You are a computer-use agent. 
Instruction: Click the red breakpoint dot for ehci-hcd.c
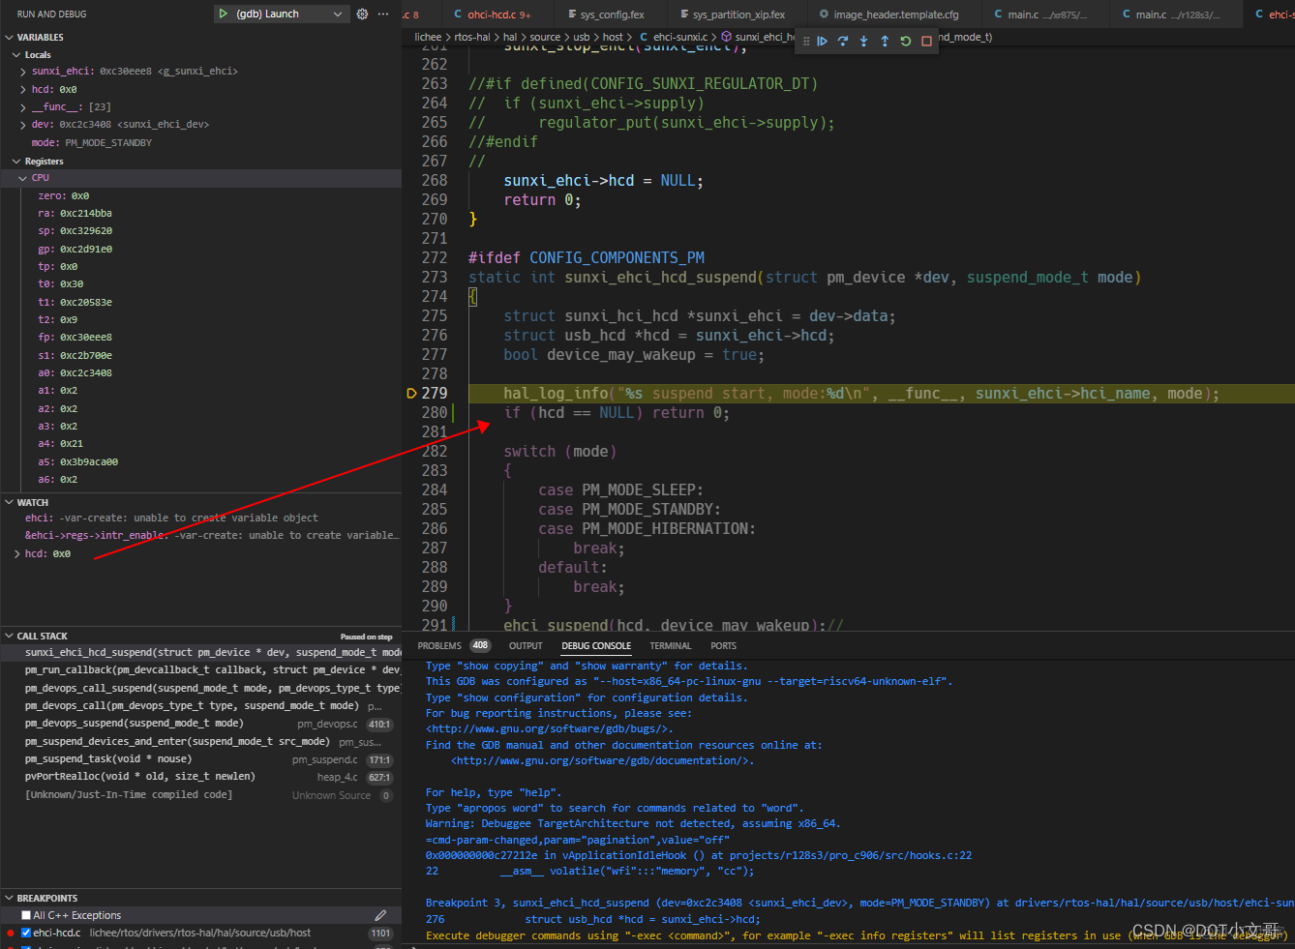[x=10, y=934]
